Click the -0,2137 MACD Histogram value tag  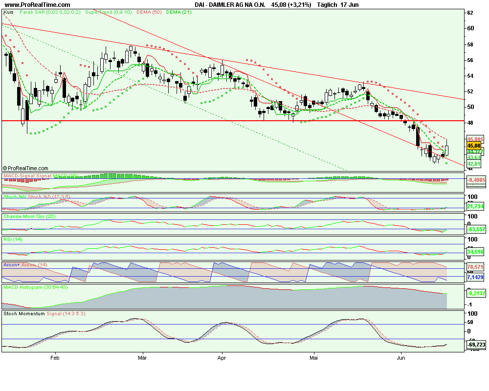tap(476, 293)
